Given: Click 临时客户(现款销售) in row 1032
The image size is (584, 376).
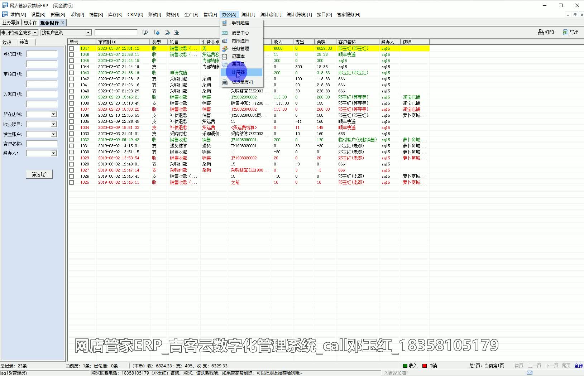Looking at the screenshot, I should pos(357,140).
